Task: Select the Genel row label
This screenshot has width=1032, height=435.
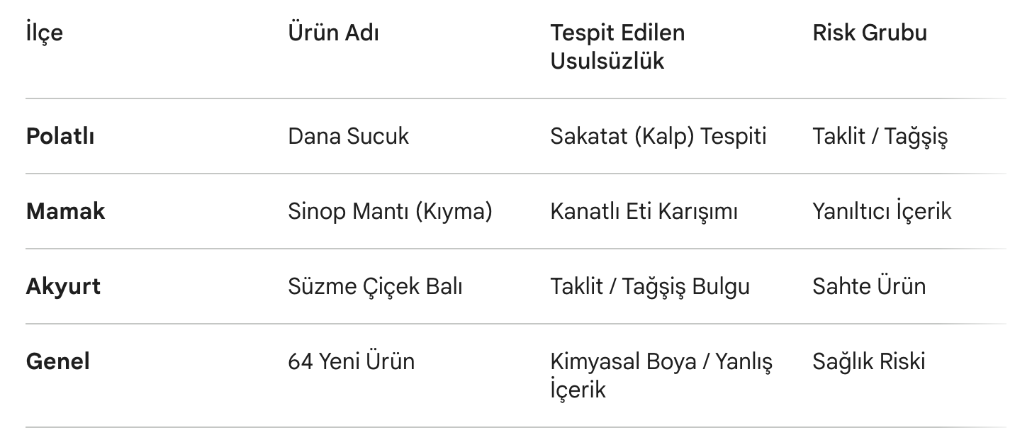Action: [58, 361]
